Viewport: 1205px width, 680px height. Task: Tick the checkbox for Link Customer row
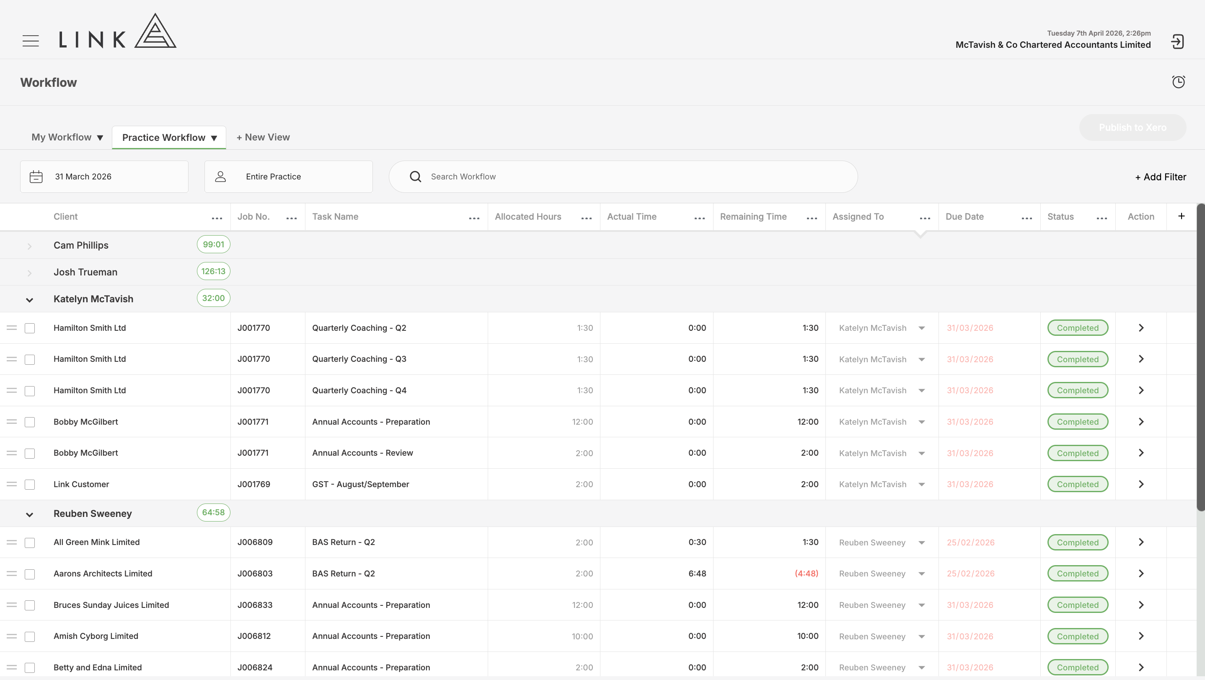coord(29,484)
